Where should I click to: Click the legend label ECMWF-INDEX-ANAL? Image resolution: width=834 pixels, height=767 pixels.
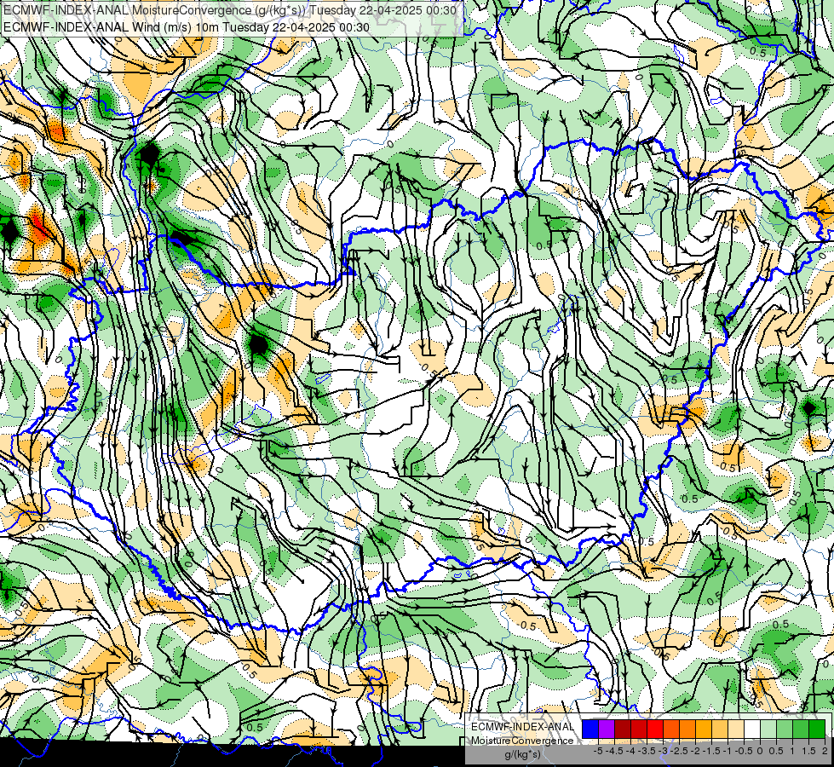point(522,727)
